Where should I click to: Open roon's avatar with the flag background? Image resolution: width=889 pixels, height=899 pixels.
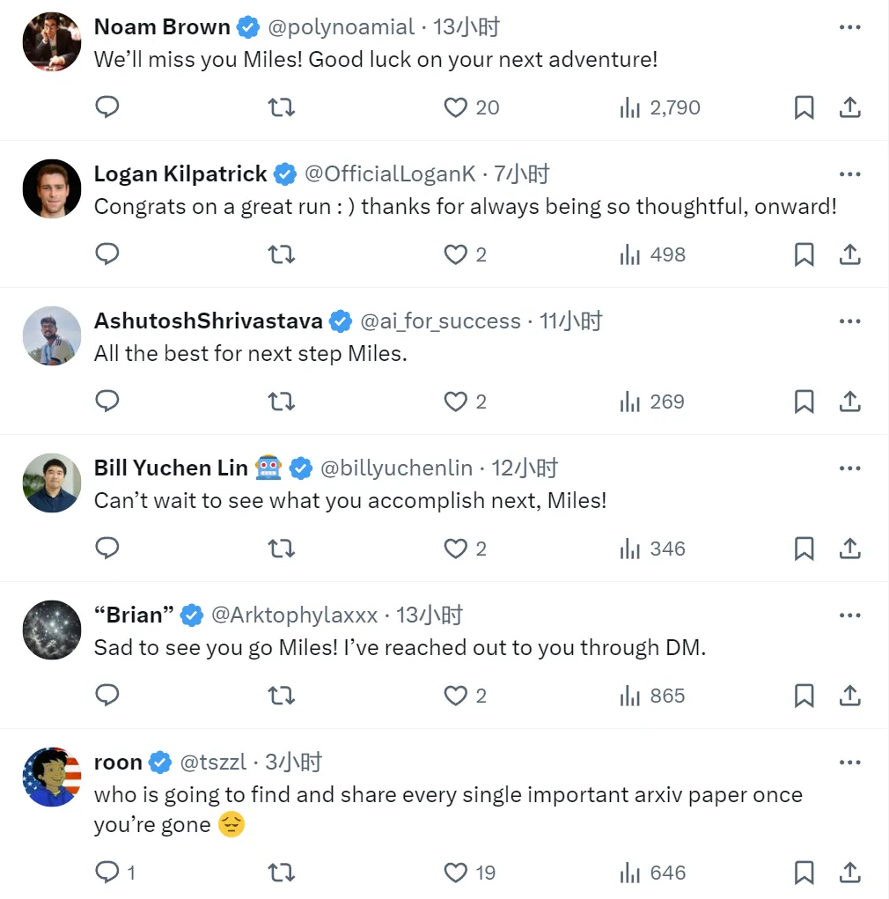(x=52, y=777)
